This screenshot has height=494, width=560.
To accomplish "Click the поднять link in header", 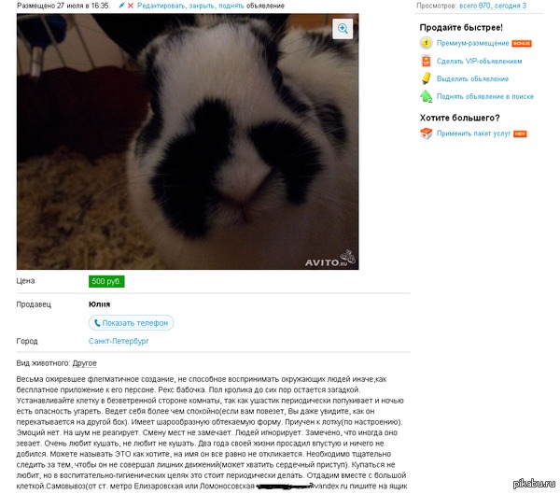I will tap(231, 6).
